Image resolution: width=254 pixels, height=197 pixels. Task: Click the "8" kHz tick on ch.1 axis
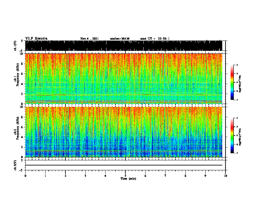(22, 64)
